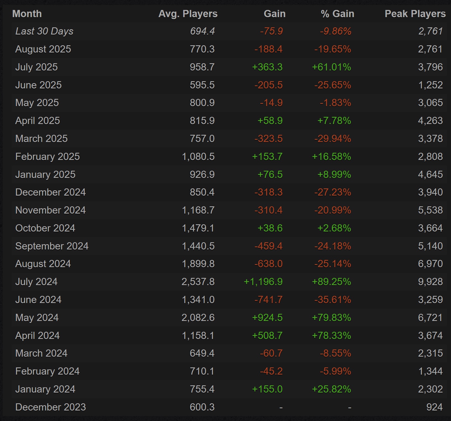
Task: Click the Month column header
Action: (27, 14)
